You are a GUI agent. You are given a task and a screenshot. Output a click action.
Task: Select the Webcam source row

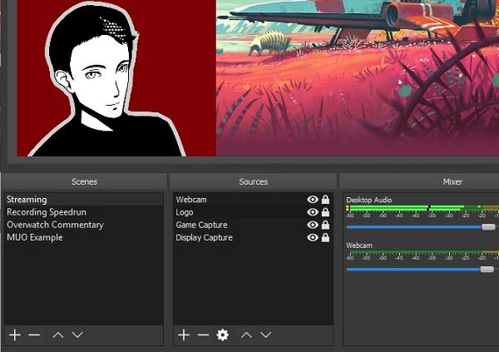coord(253,200)
